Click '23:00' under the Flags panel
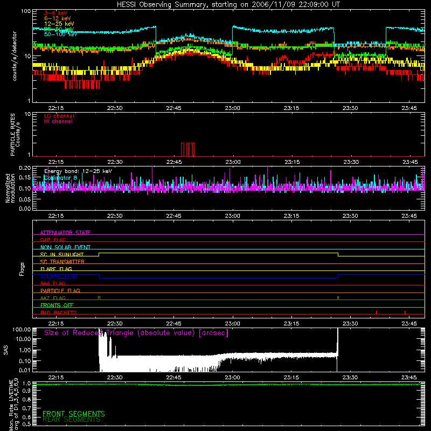431x431 pixels. point(233,324)
